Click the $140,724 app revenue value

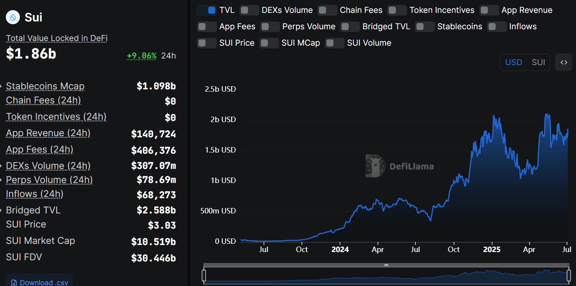[153, 135]
